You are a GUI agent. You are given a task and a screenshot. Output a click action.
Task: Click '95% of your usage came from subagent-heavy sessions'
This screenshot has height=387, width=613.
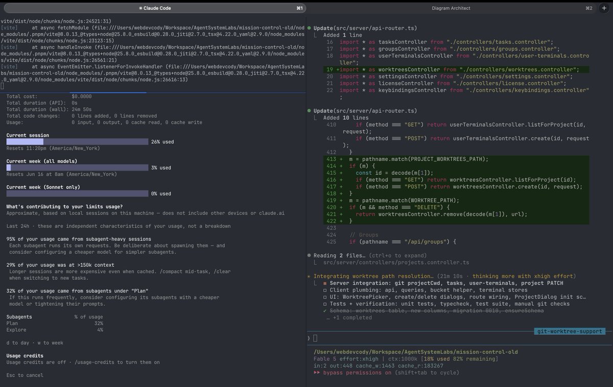79,239
